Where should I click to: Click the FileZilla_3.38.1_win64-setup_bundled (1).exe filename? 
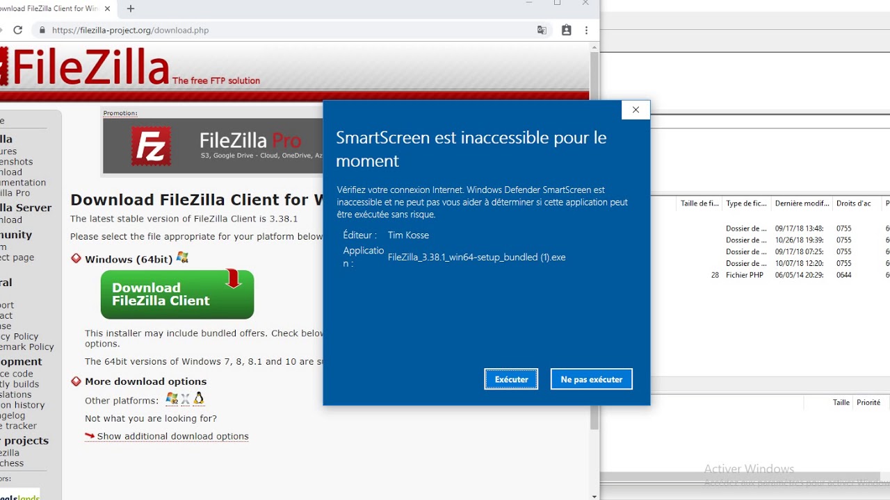[477, 257]
